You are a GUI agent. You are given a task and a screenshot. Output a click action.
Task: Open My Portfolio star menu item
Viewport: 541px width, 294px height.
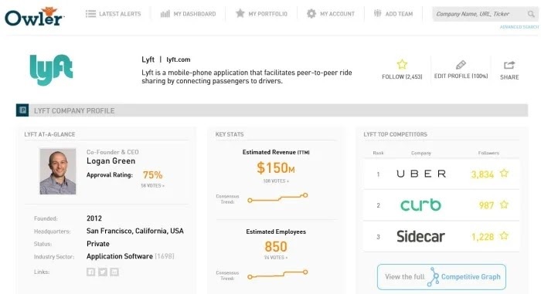(x=261, y=14)
